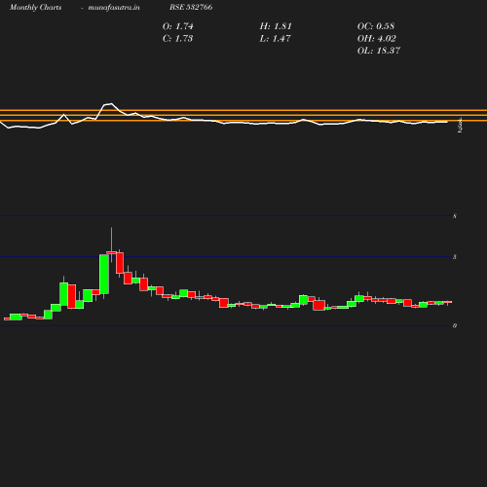Select the open value 'O: 1.74'

coord(177,26)
